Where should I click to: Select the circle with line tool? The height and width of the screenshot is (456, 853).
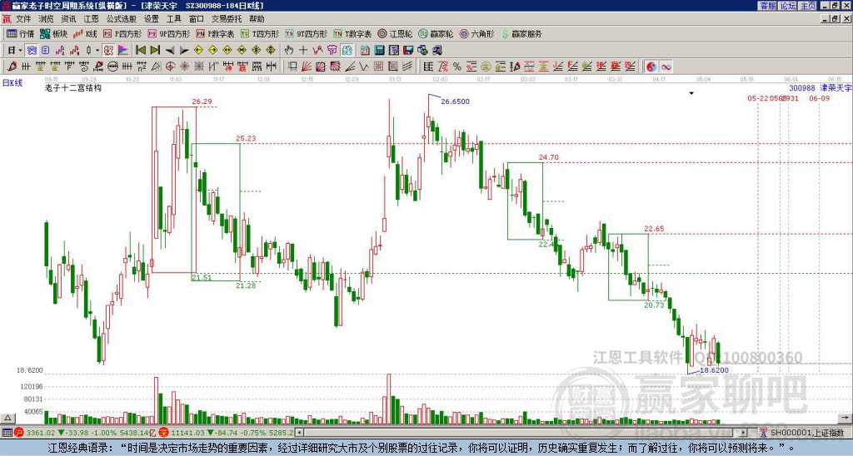[113, 67]
